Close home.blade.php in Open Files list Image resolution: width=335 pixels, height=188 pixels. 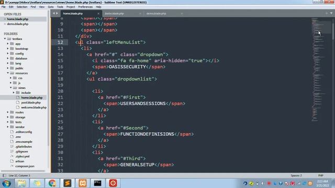[5, 19]
